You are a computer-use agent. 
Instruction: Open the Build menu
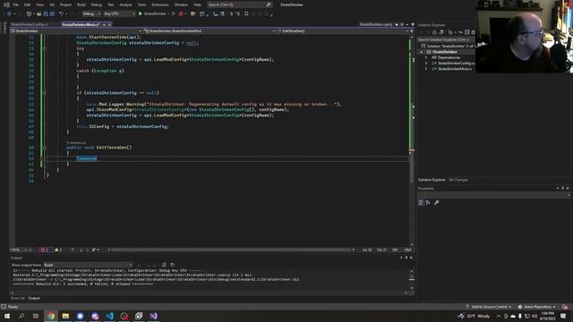[81, 4]
